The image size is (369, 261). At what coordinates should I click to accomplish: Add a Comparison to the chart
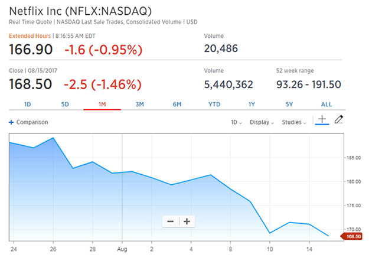(x=32, y=123)
